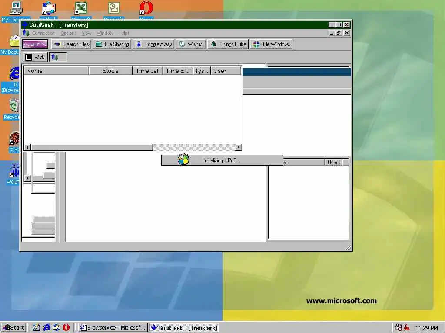
Task: Click the 11:29 PM taskbar clock
Action: click(426, 328)
